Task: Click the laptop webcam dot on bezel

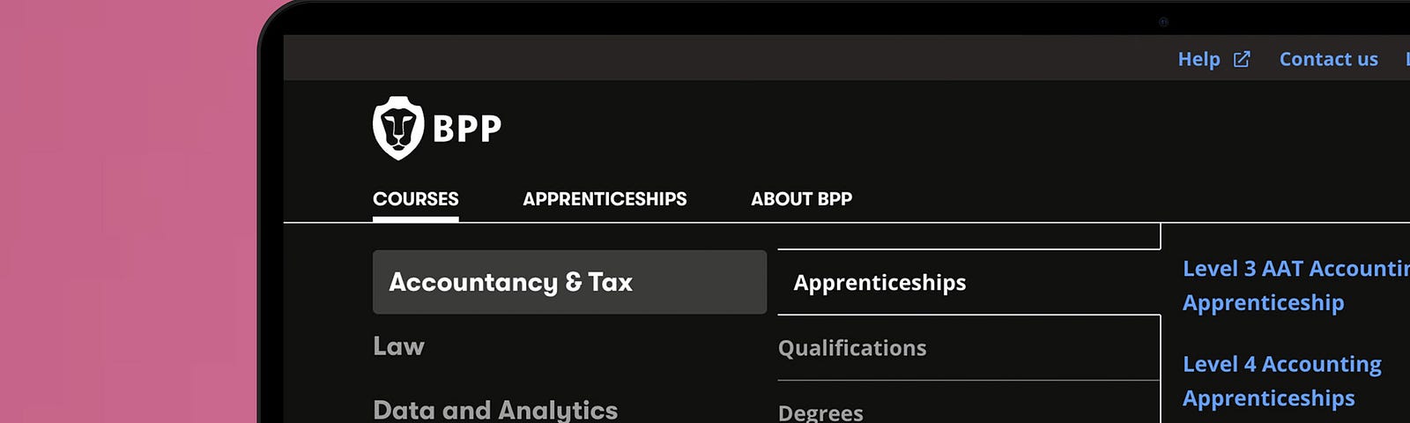Action: pyautogui.click(x=1163, y=22)
